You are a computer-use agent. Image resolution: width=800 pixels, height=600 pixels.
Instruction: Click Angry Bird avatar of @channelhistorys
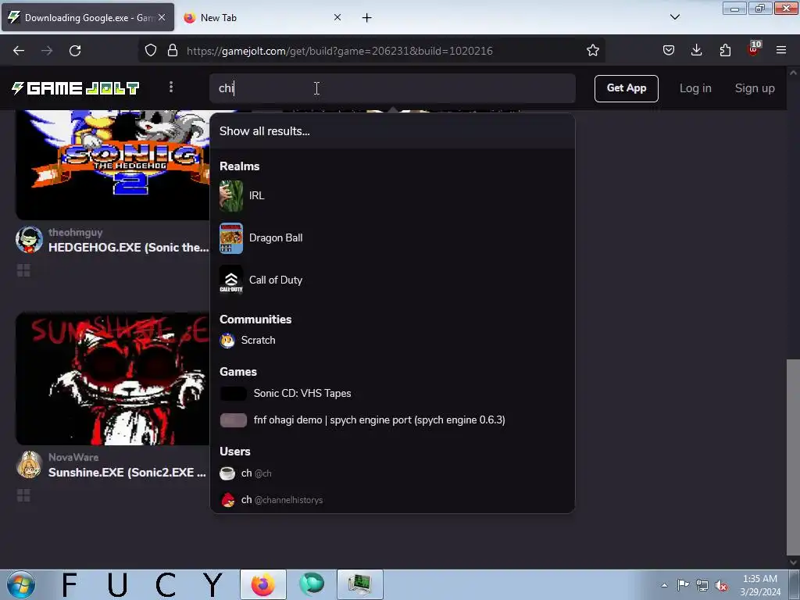click(x=227, y=500)
